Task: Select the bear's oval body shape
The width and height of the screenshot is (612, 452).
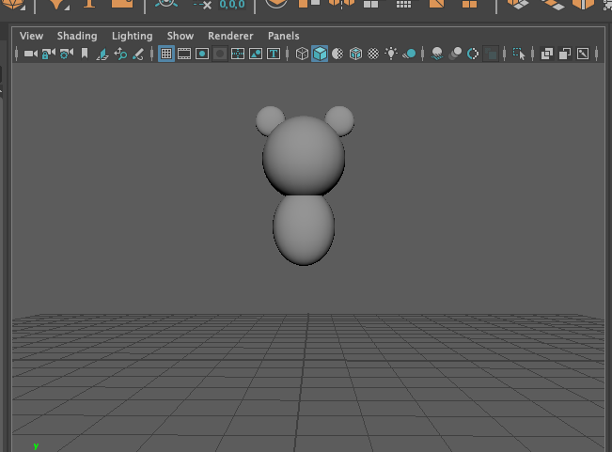Action: [x=304, y=231]
